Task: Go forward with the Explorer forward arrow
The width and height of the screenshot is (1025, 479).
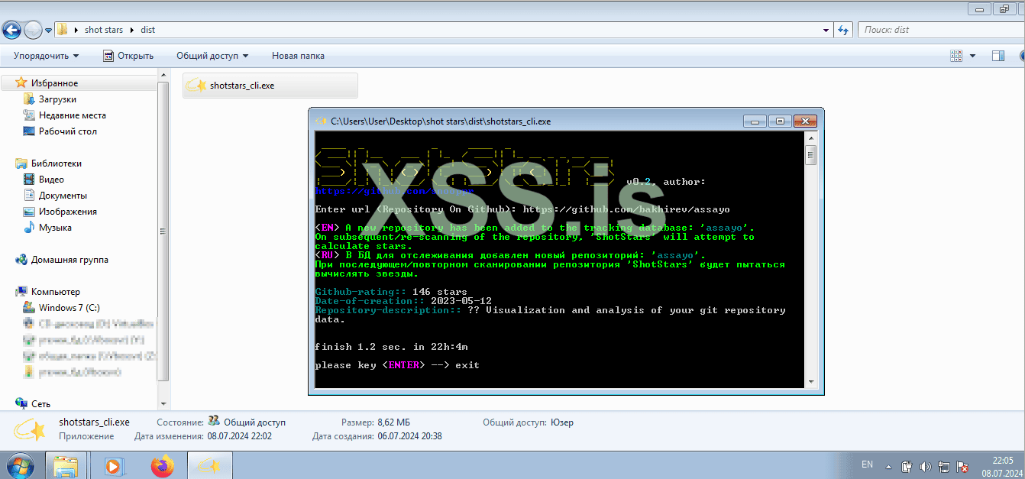Action: [34, 30]
